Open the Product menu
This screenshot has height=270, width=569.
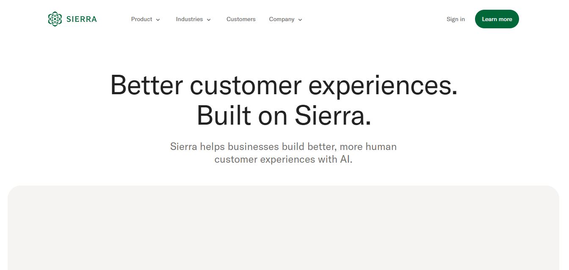(142, 19)
